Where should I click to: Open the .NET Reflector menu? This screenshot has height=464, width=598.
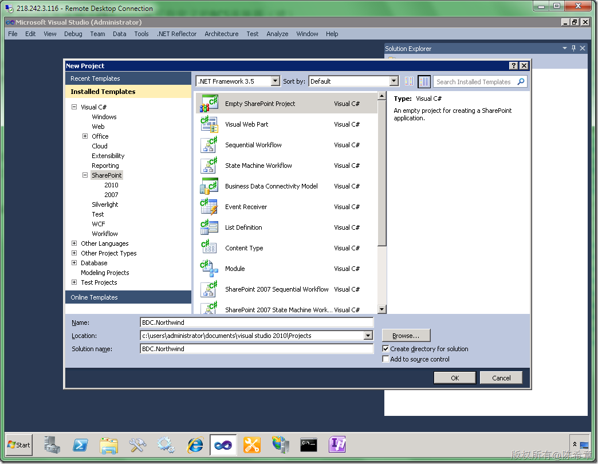[x=176, y=34]
